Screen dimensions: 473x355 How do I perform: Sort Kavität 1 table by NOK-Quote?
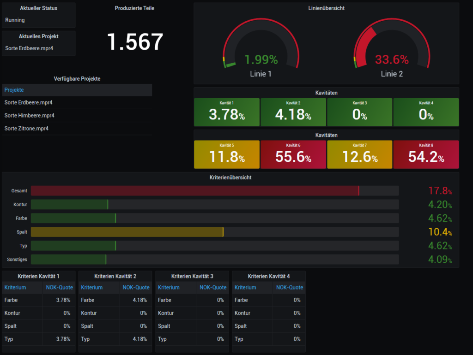(x=59, y=288)
